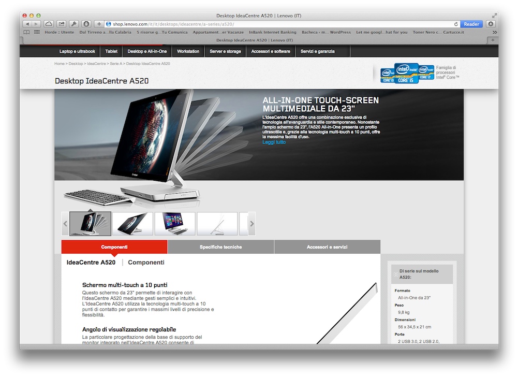
Task: Switch to the Componenti tab
Action: point(114,247)
